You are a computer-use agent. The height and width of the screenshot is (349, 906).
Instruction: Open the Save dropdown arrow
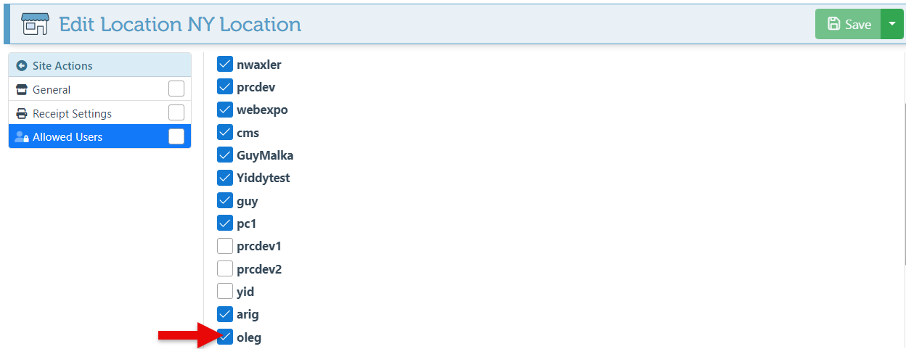click(x=892, y=24)
